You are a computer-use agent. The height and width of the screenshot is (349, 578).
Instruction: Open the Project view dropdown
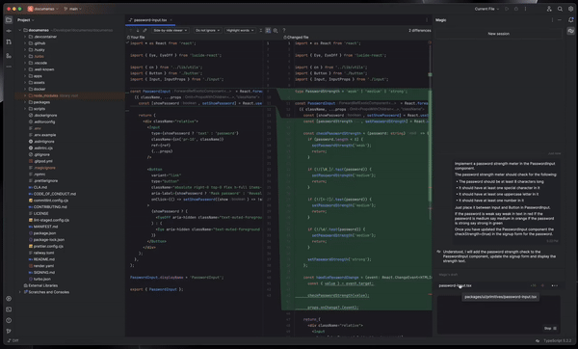pos(25,20)
